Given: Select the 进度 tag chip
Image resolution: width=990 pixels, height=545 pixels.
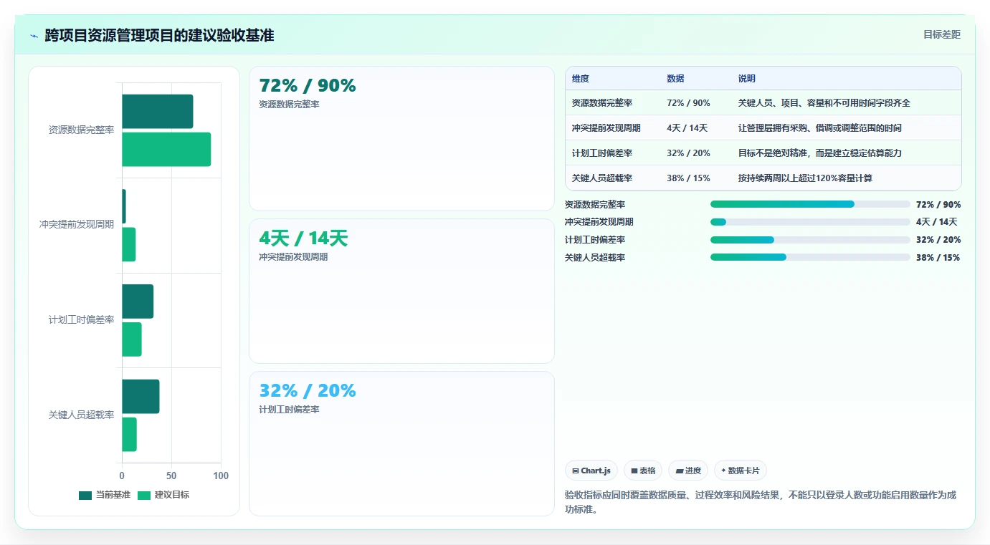Looking at the screenshot, I should (x=688, y=471).
